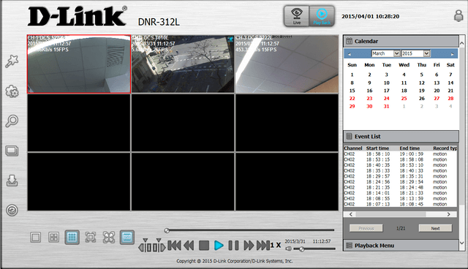Open the month dropdown showing March
This screenshot has height=269, width=468.
pos(385,53)
